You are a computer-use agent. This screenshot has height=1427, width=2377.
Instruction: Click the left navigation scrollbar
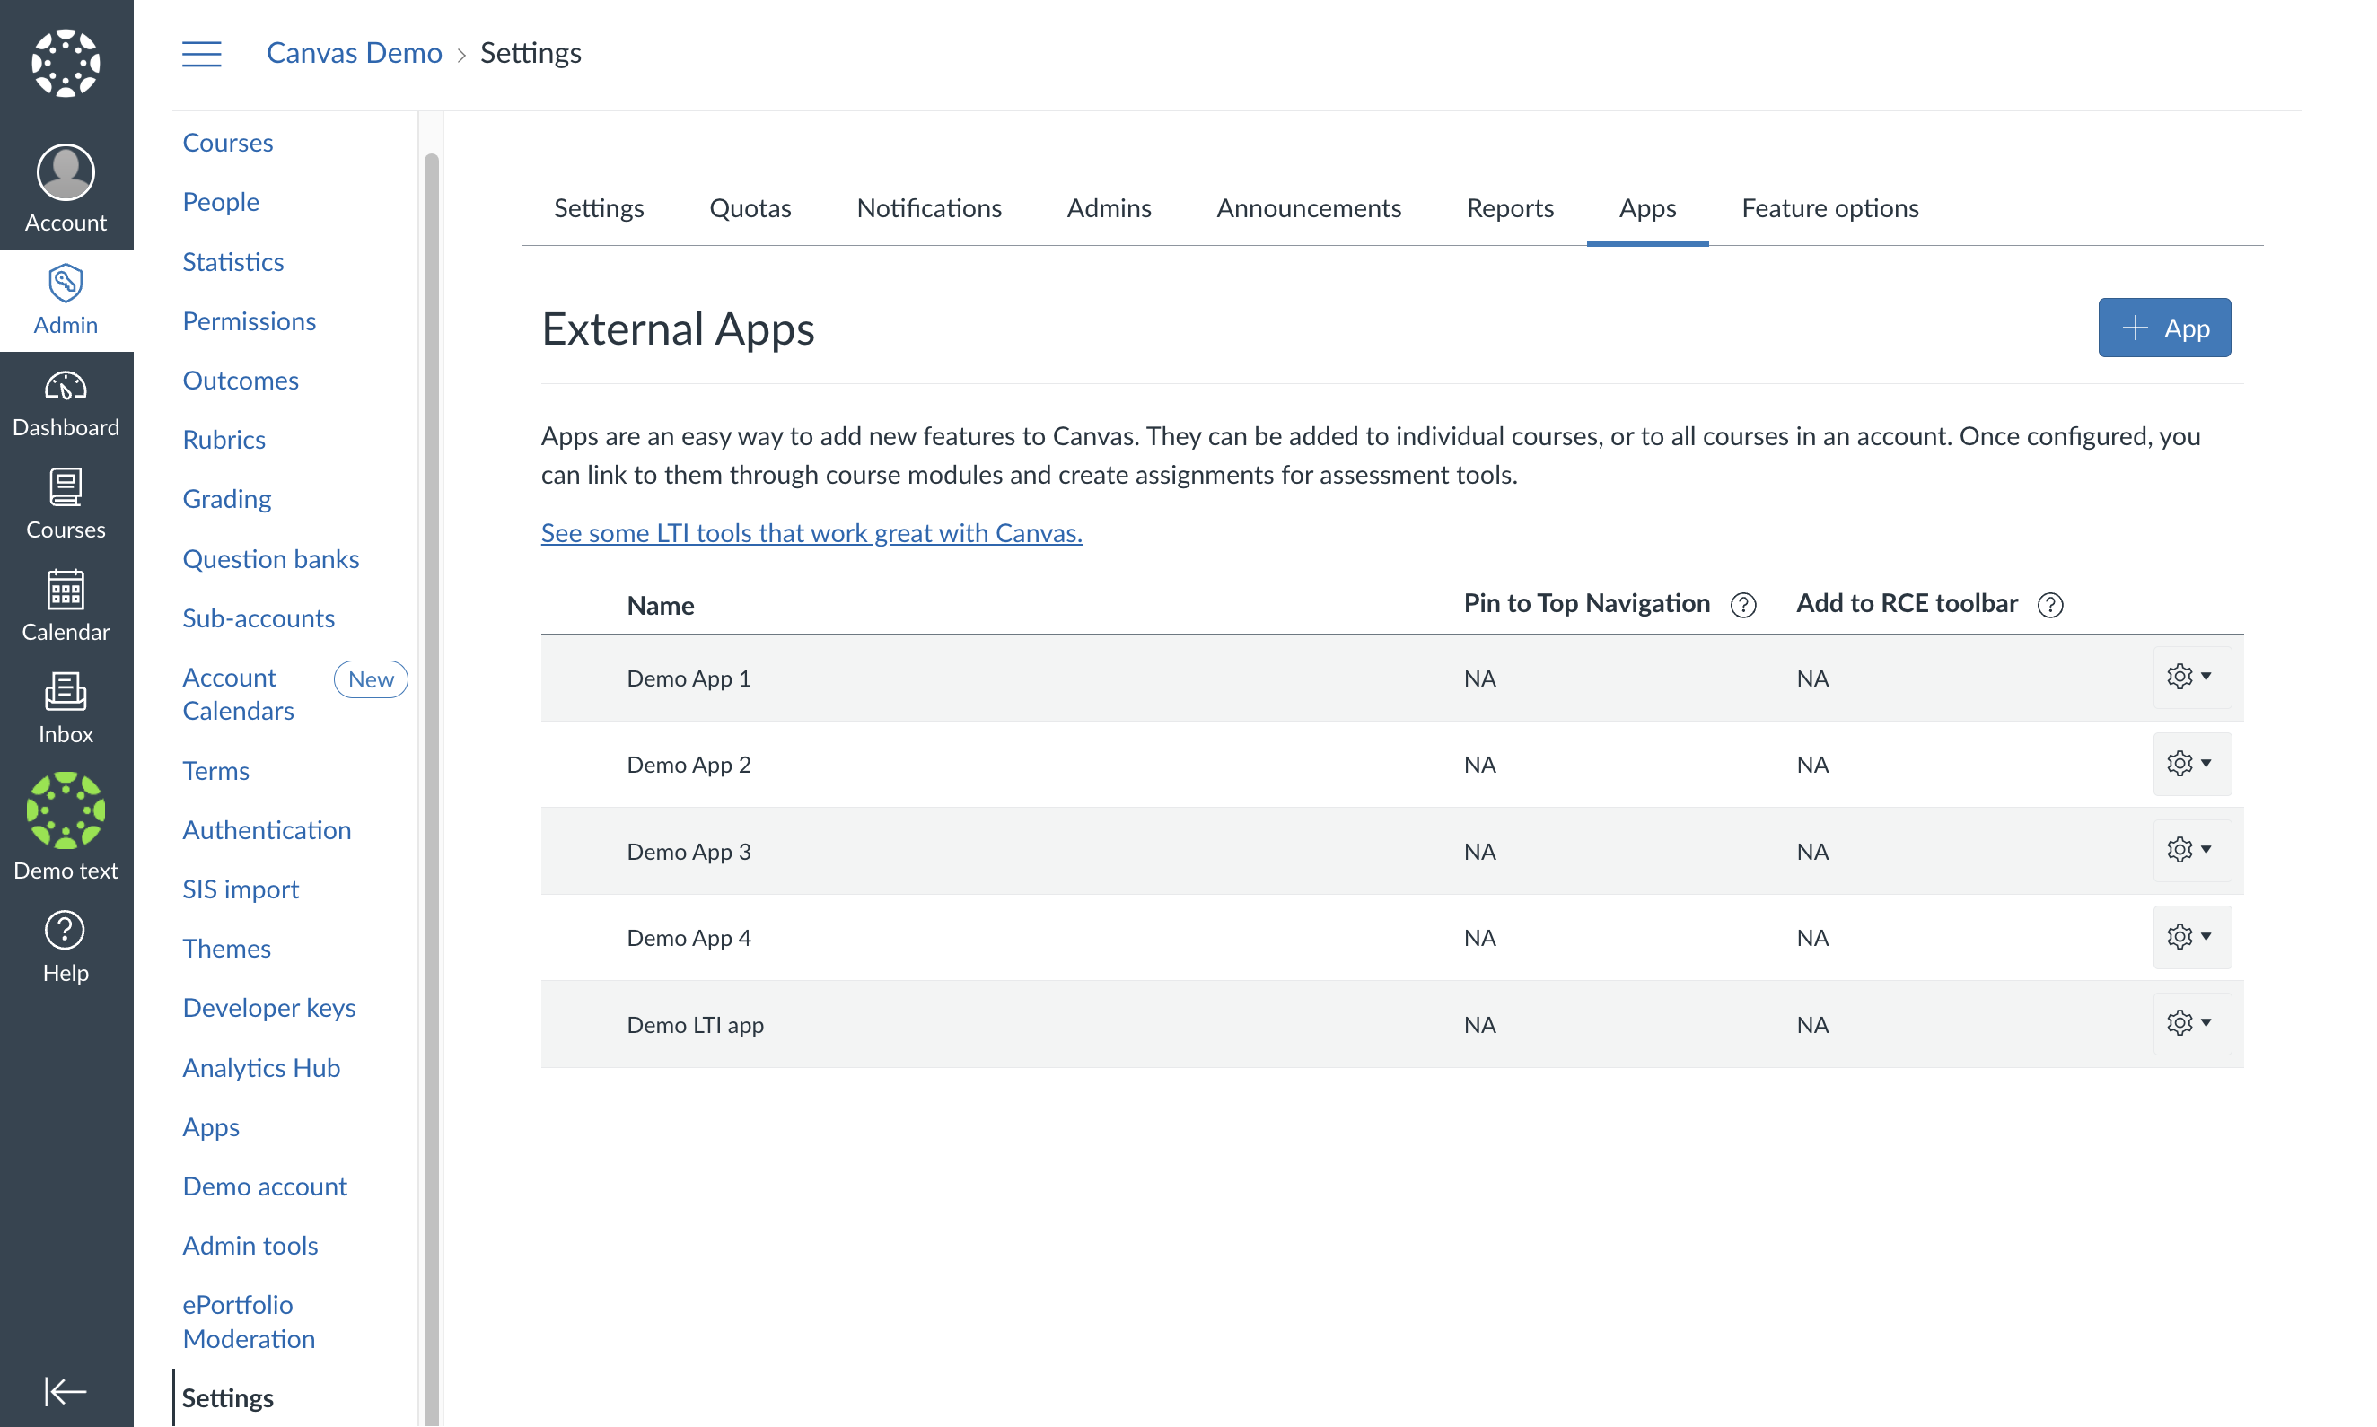[x=431, y=769]
